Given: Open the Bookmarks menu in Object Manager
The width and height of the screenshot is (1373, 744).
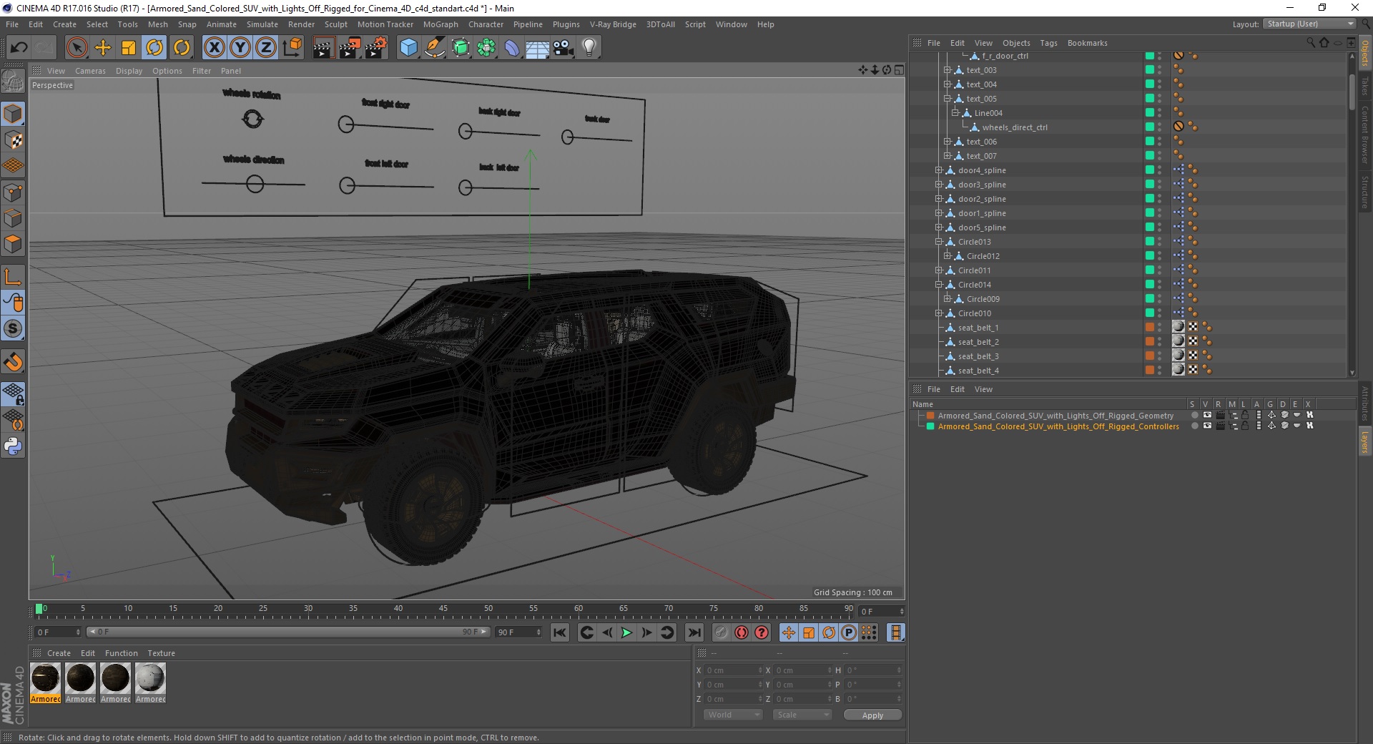Looking at the screenshot, I should (x=1087, y=43).
